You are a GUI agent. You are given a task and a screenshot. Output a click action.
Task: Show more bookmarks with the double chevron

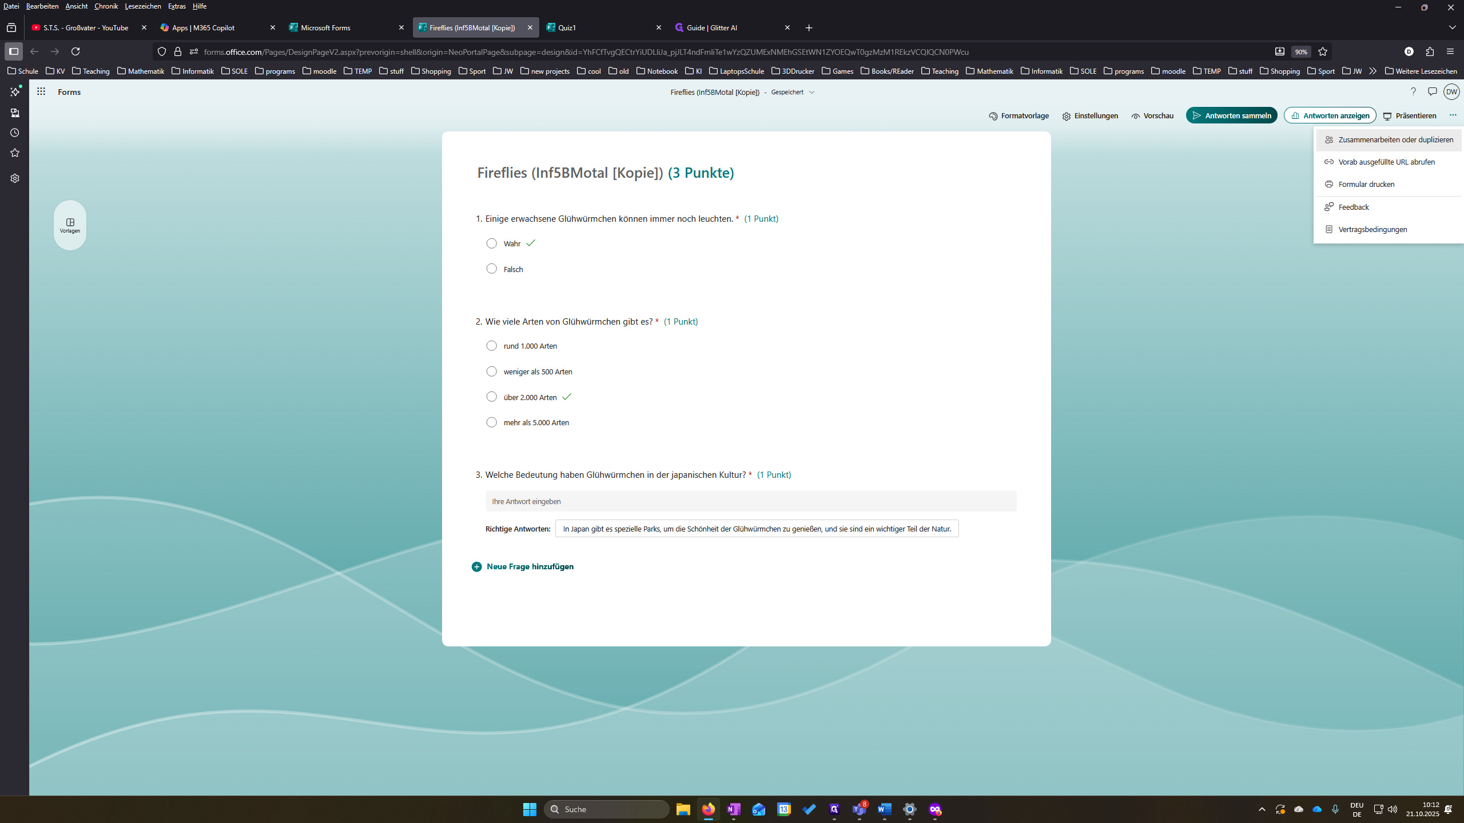click(x=1372, y=71)
